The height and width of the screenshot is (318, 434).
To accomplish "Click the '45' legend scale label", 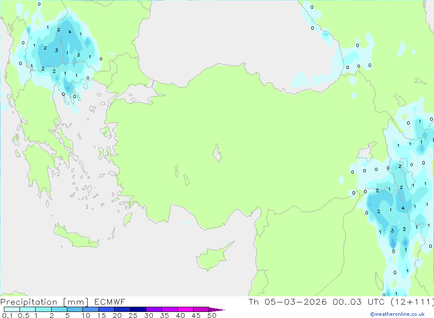I will (196, 315).
